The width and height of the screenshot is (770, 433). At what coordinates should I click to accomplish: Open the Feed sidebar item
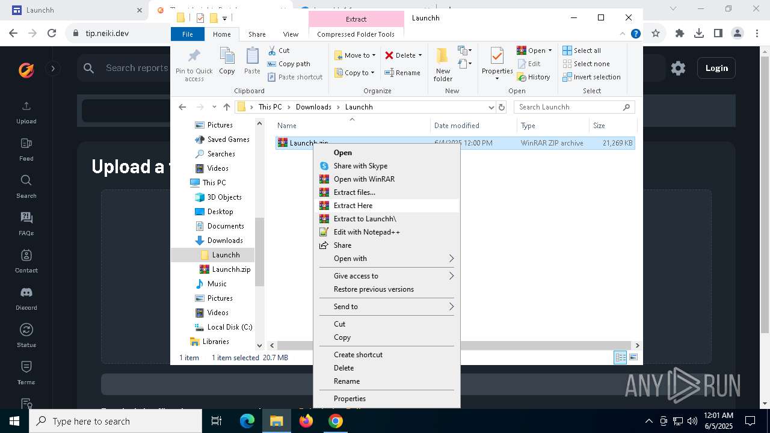pos(26,150)
